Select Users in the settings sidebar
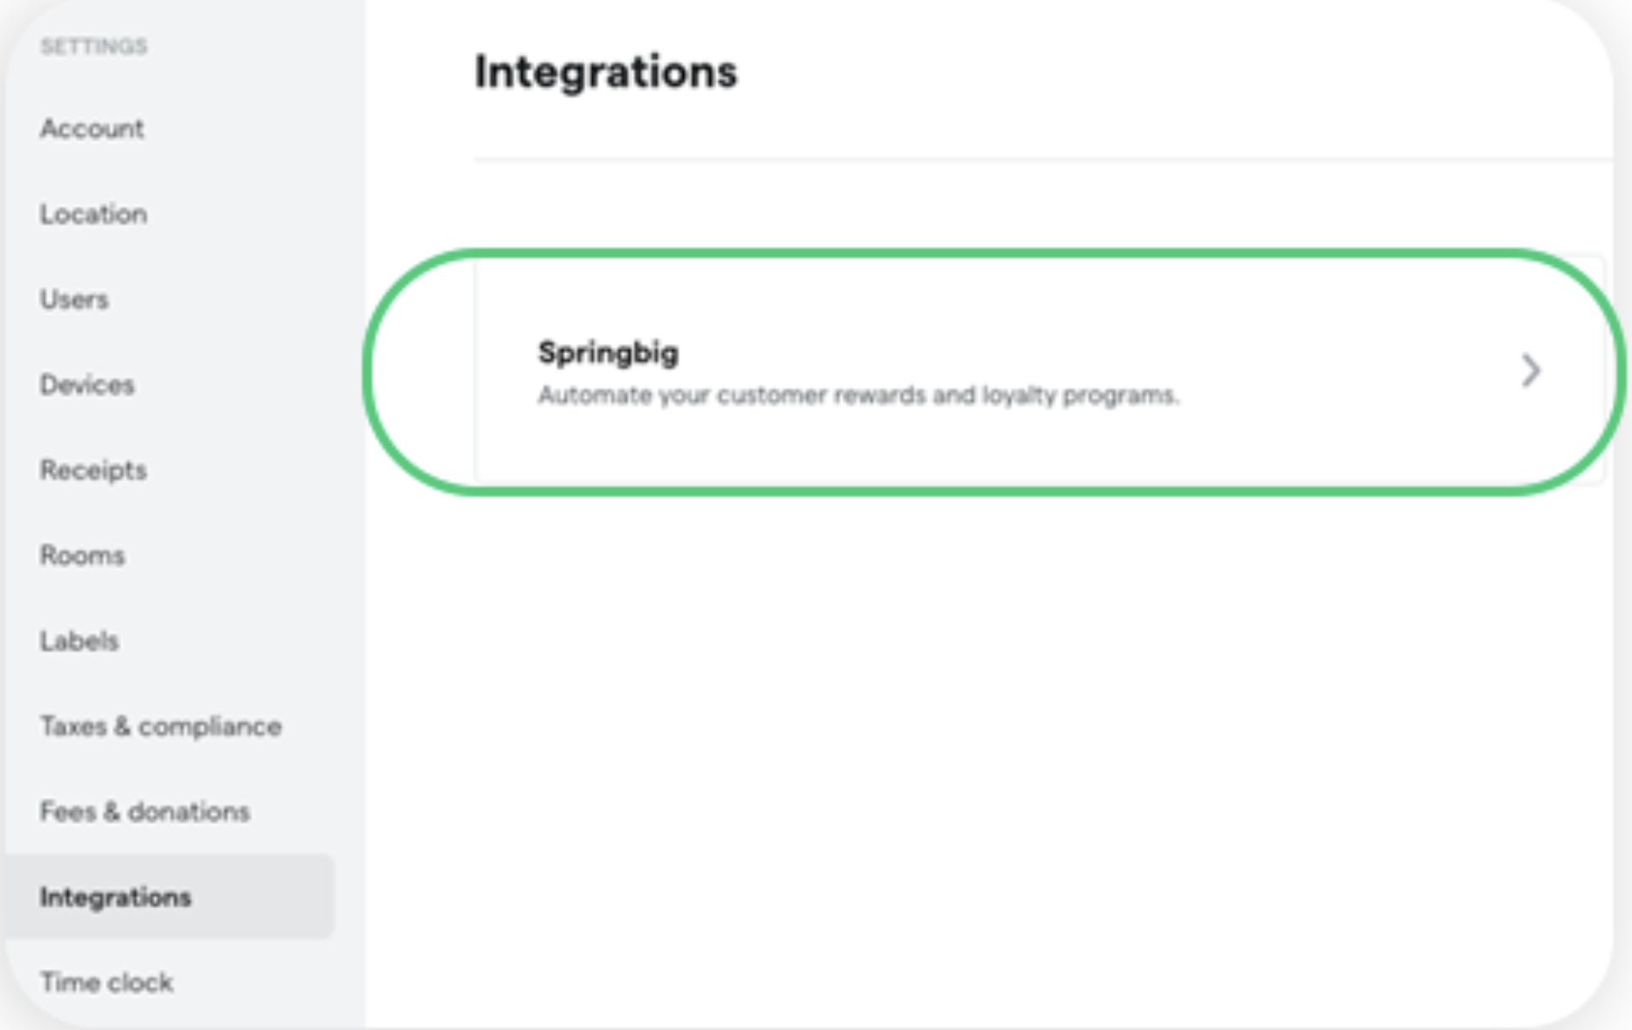Image resolution: width=1632 pixels, height=1030 pixels. tap(74, 300)
